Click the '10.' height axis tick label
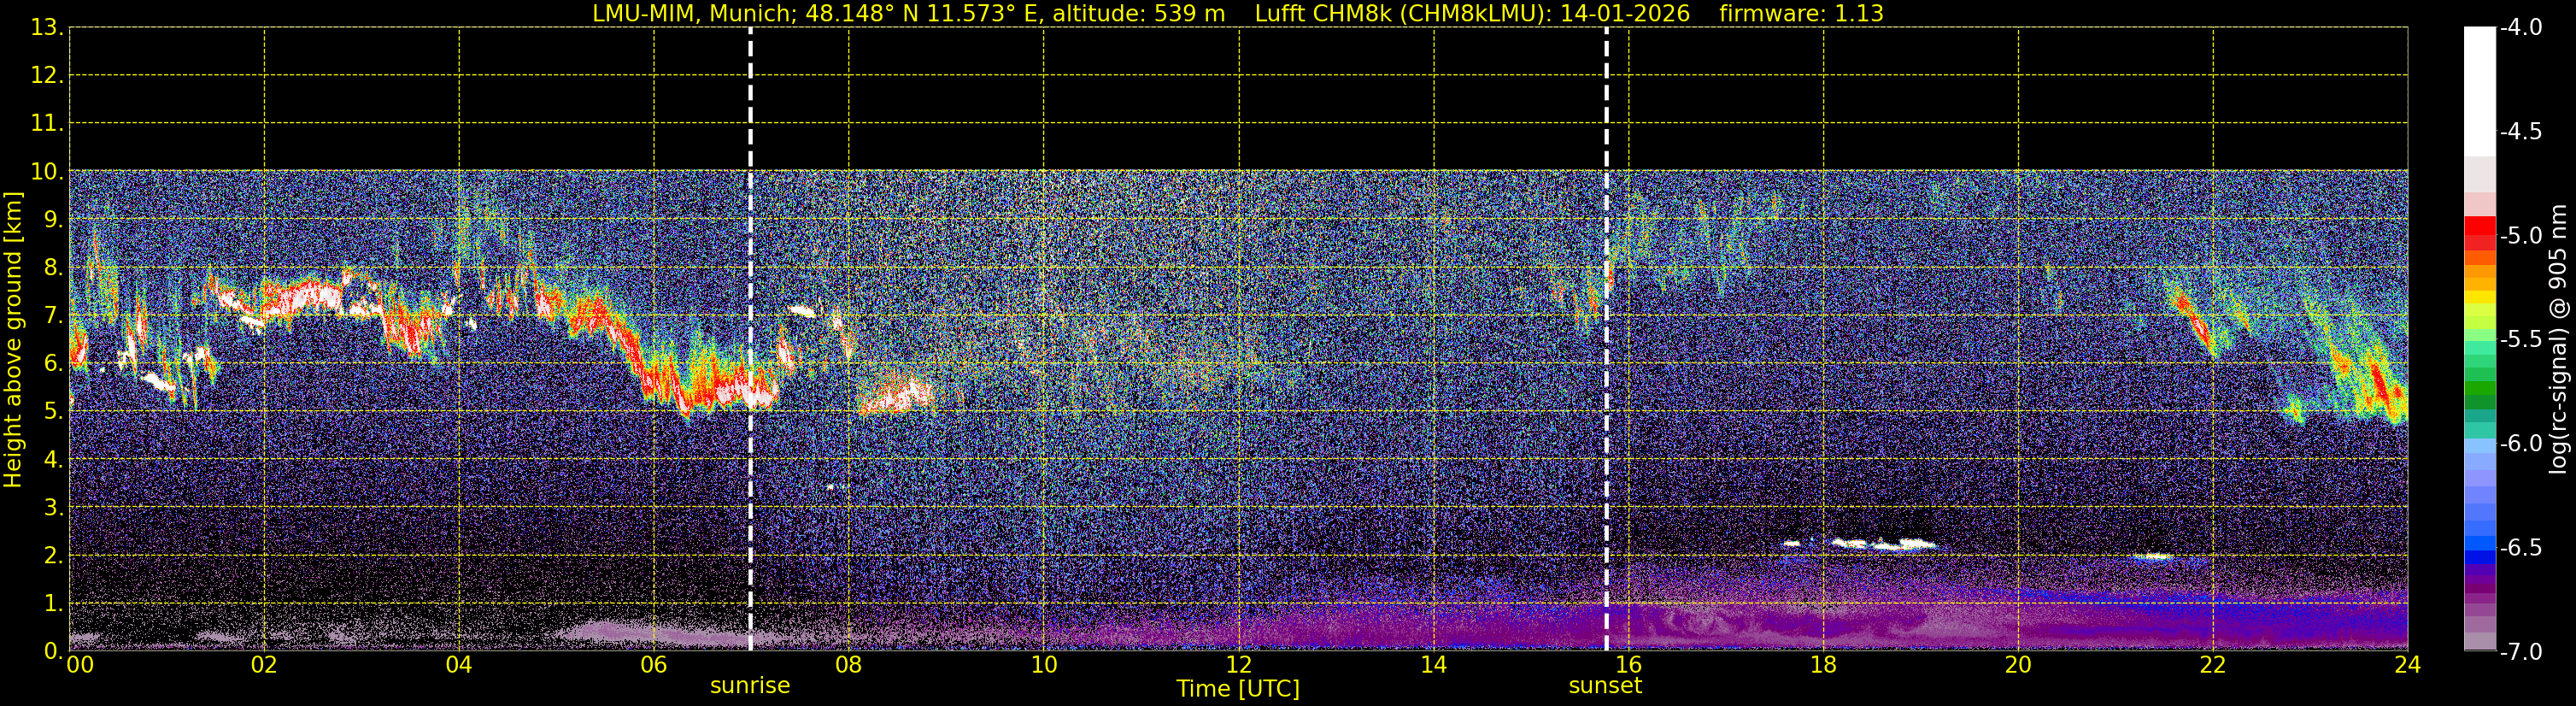This screenshot has height=706, width=2576. 47,171
